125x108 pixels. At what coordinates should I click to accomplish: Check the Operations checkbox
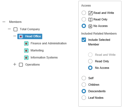point(21,65)
